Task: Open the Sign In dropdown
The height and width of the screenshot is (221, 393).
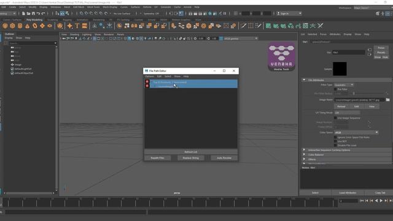Action: 289,14
